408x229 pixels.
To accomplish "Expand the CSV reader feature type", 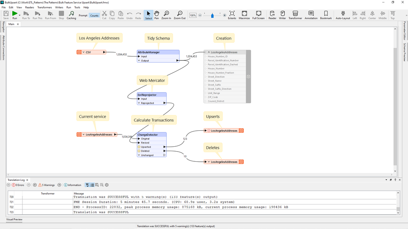I will [x=84, y=52].
